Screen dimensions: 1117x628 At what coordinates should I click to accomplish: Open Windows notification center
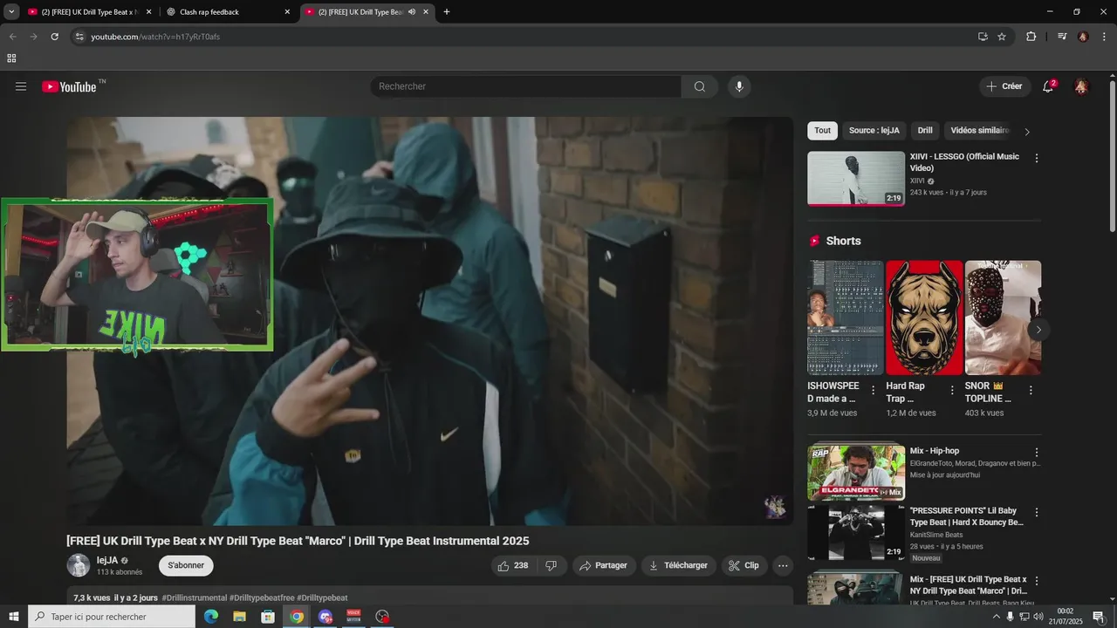pyautogui.click(x=1099, y=617)
